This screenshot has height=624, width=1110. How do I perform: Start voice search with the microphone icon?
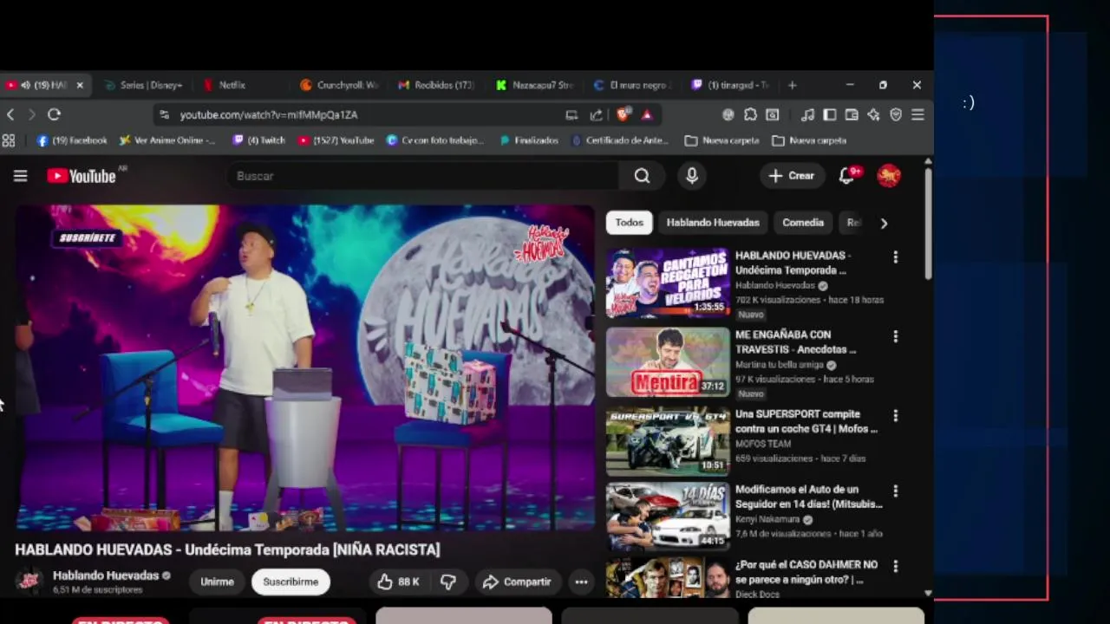pos(691,176)
